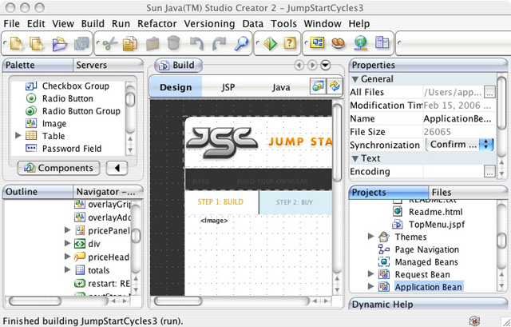Expand the pricePanel node in Outline
This screenshot has width=511, height=327.
click(67, 230)
